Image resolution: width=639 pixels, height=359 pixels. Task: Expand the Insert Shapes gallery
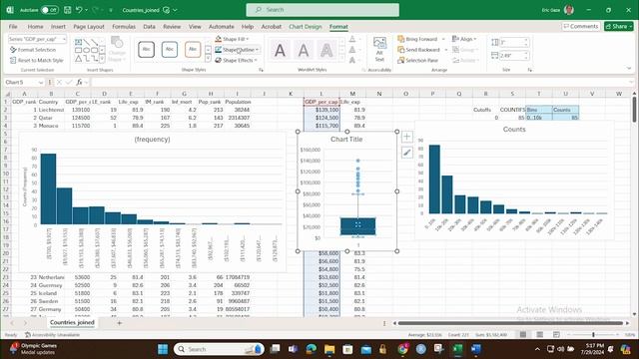(x=102, y=59)
